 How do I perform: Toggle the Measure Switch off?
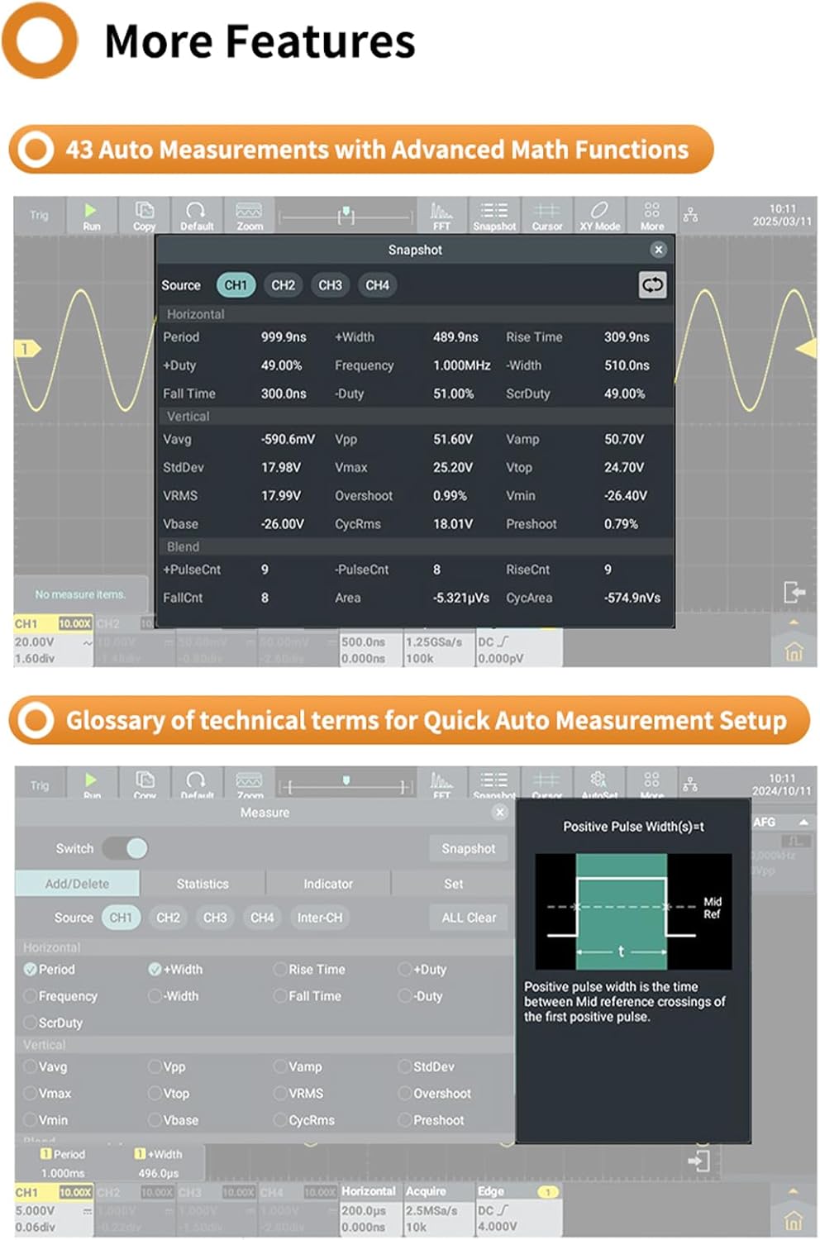(126, 848)
